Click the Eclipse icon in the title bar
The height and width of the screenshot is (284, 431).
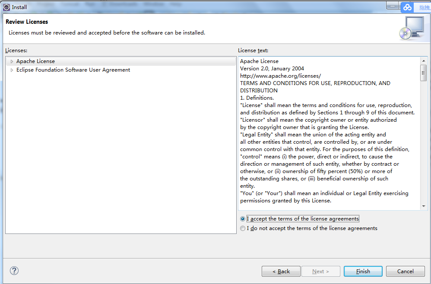click(x=6, y=7)
